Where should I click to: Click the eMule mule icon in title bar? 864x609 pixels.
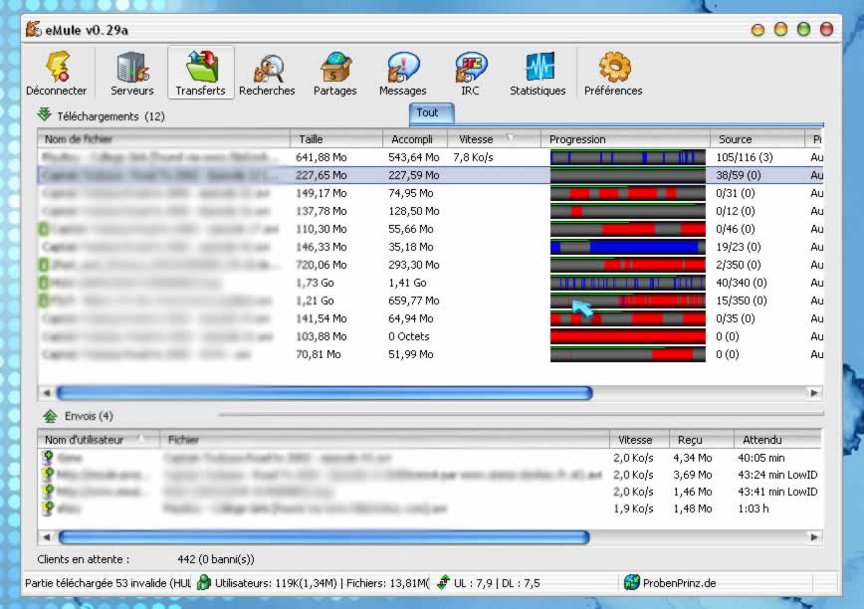34,29
